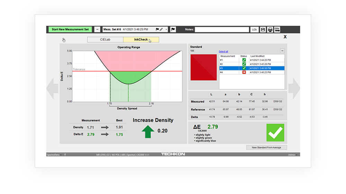Click the save disk icon
This screenshot has width=346, height=194.
263,30
